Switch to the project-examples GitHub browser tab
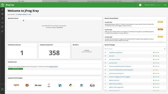Image resolution: width=168 pixels, height=94 pixels. pos(104,1)
